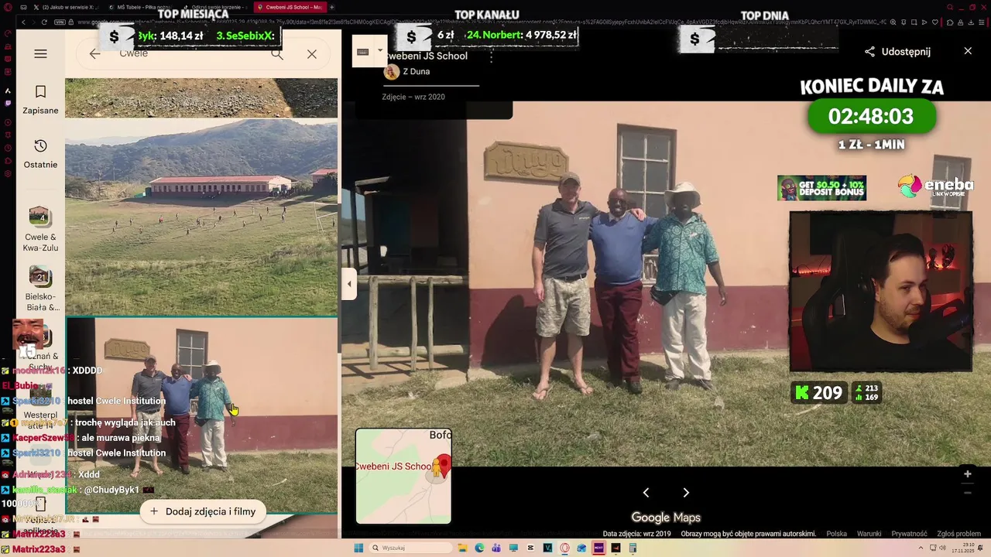
Task: Zoom in the photo with plus
Action: 968,474
